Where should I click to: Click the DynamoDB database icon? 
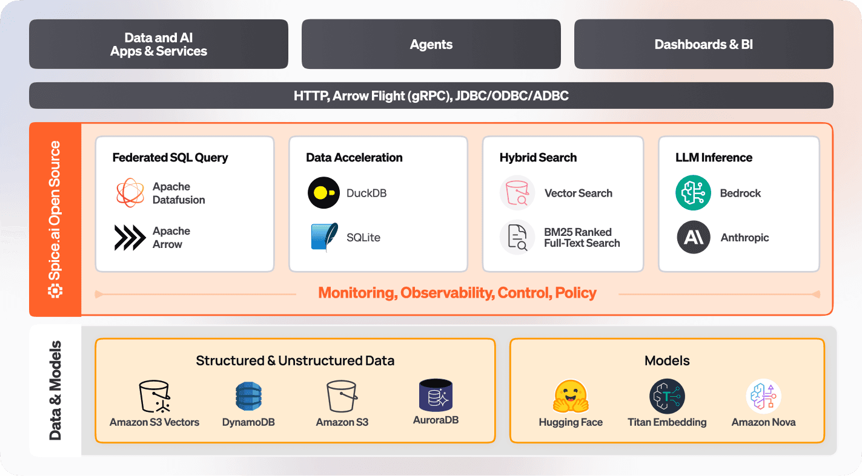(x=248, y=396)
